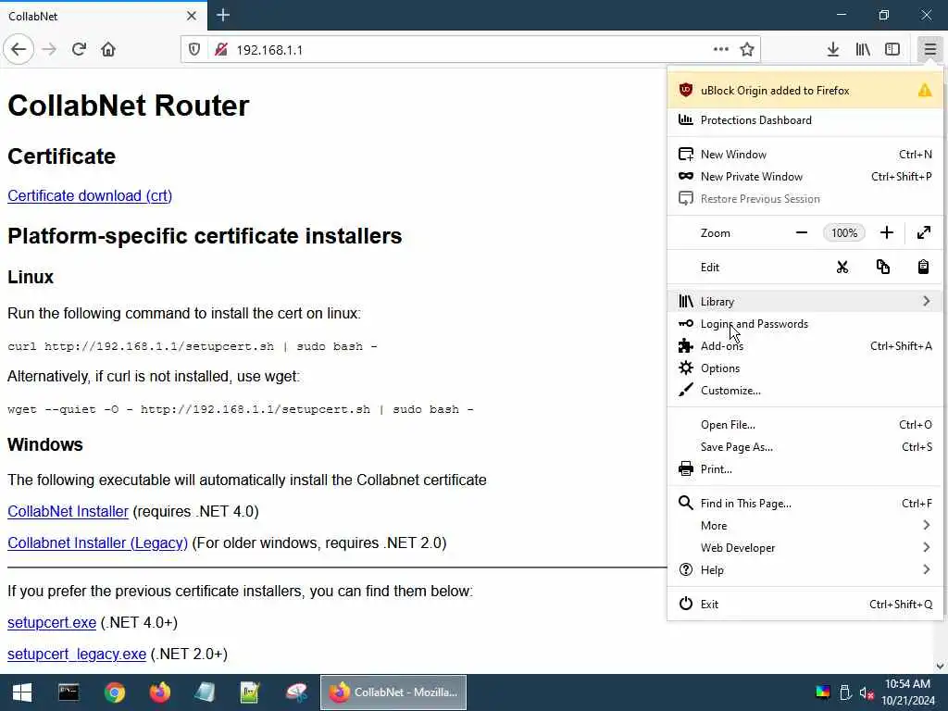Select Restore Previous Session
The image size is (948, 711).
(x=805, y=199)
